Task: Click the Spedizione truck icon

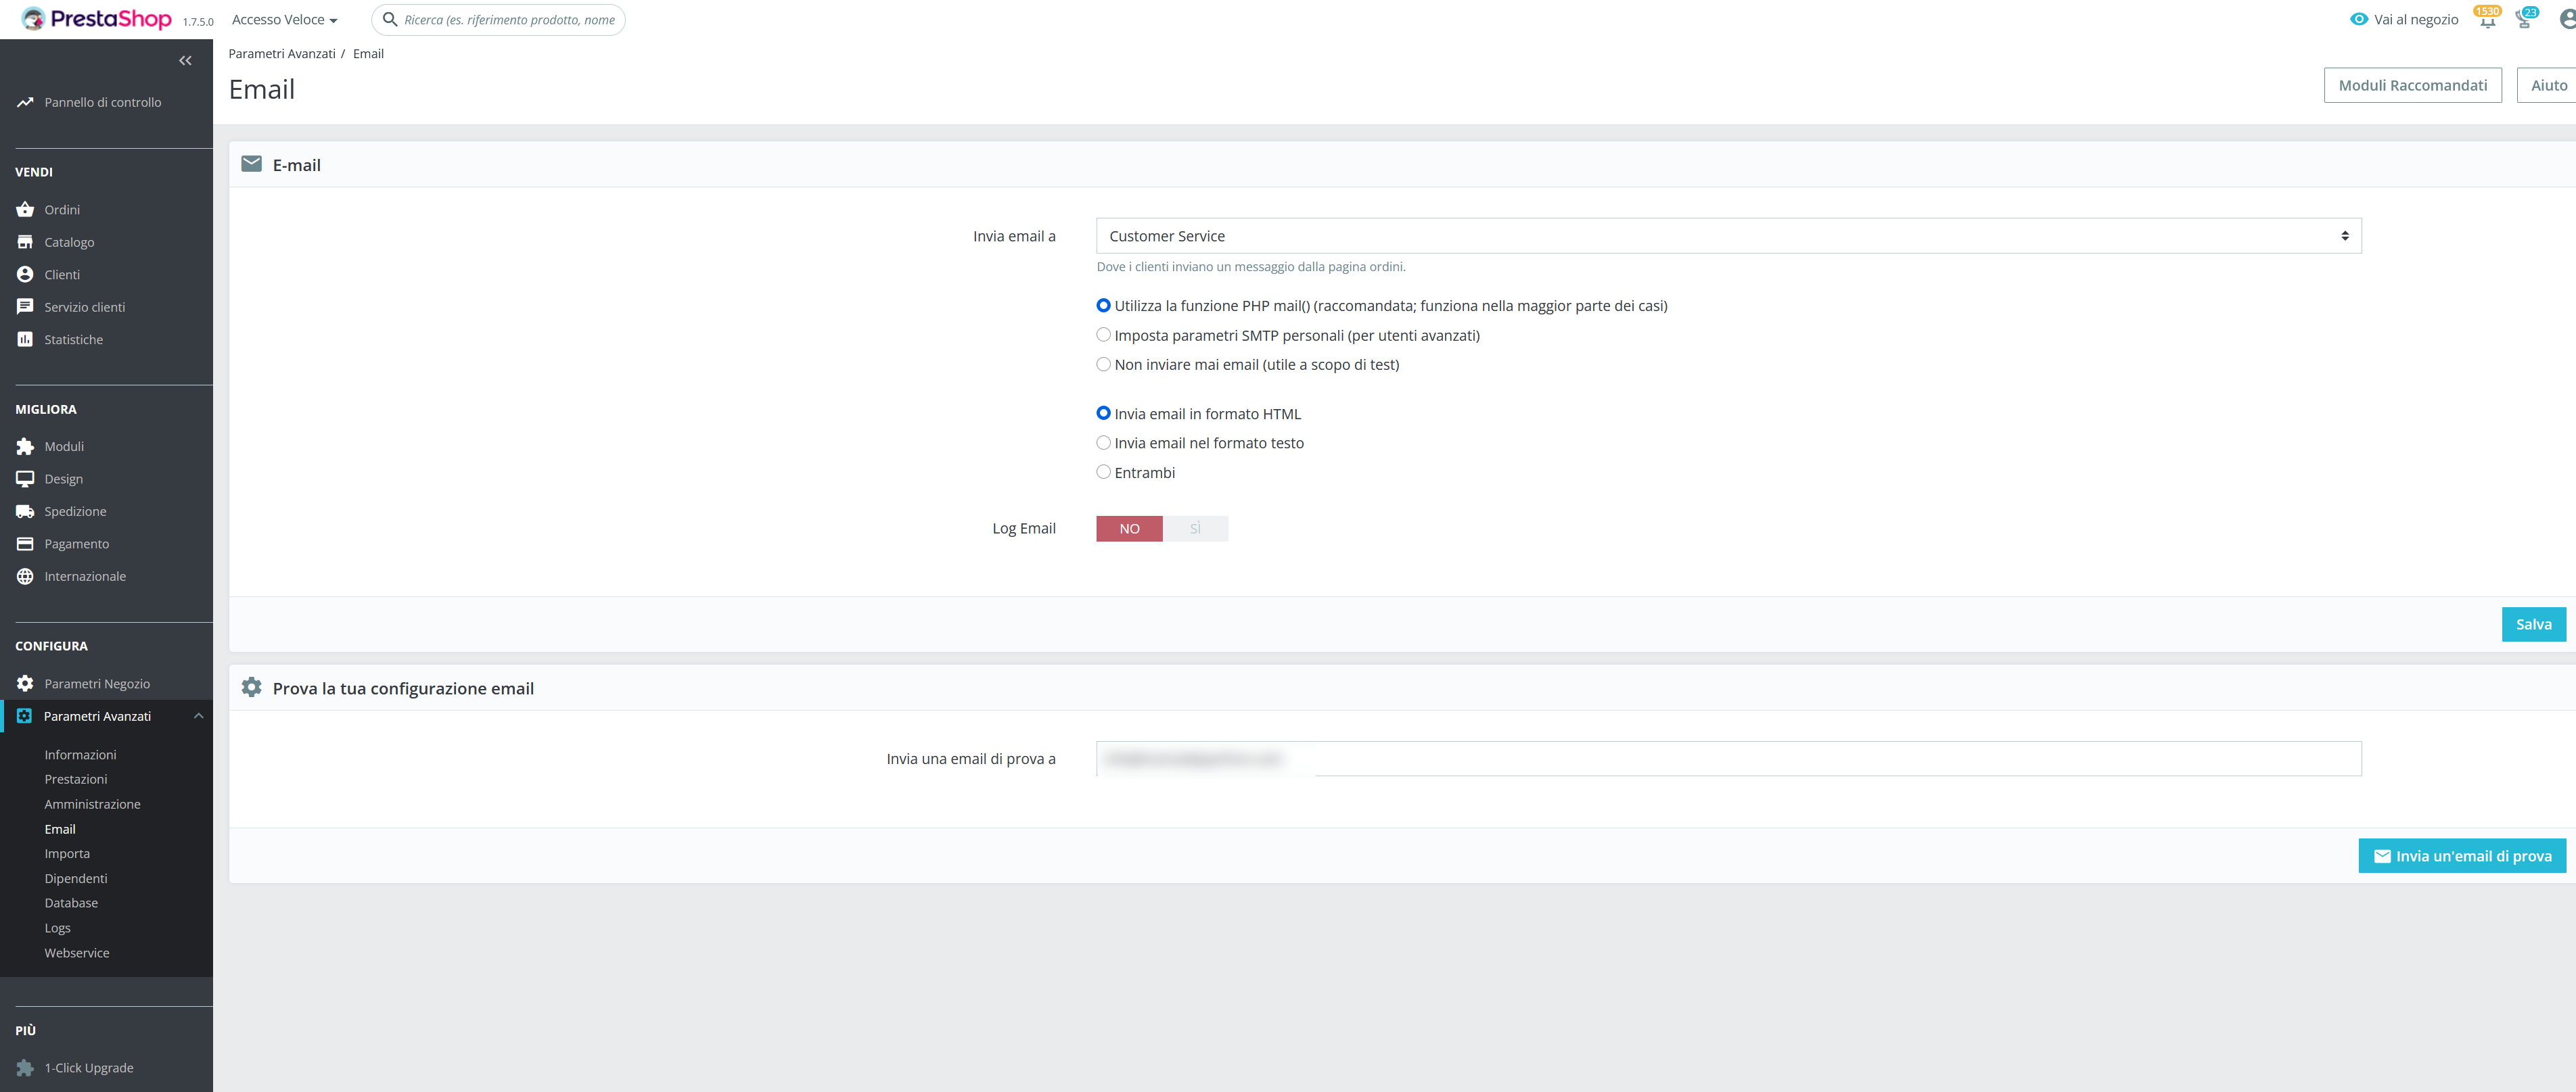Action: [x=25, y=511]
